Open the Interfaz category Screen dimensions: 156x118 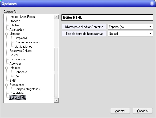click(x=14, y=25)
